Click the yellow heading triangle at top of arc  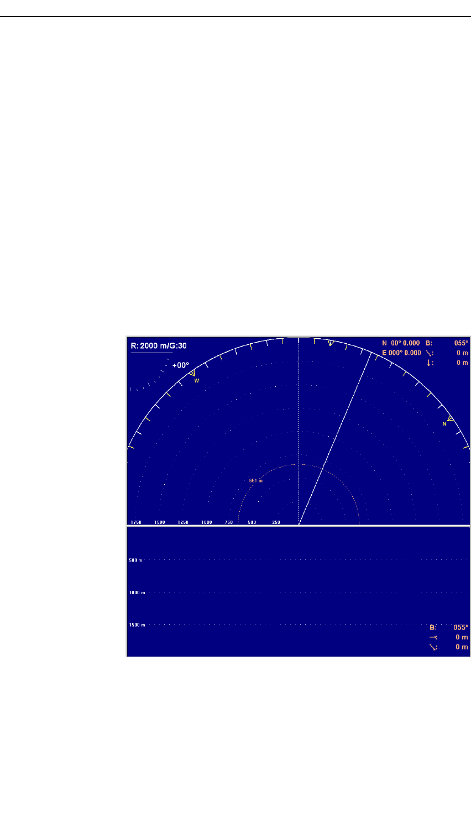[x=330, y=343]
